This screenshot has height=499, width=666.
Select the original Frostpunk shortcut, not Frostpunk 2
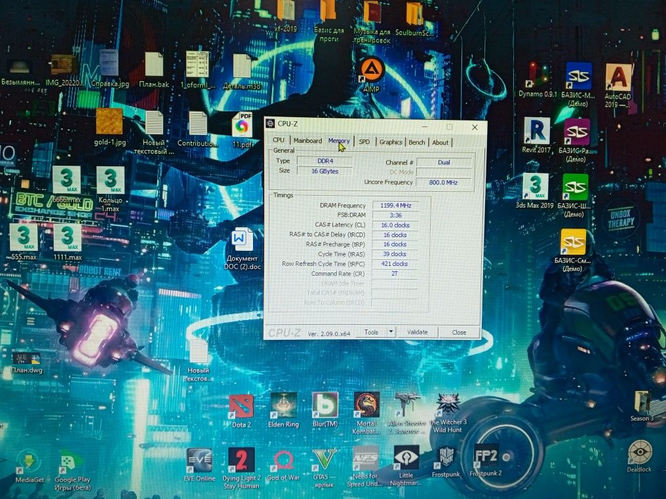446,462
